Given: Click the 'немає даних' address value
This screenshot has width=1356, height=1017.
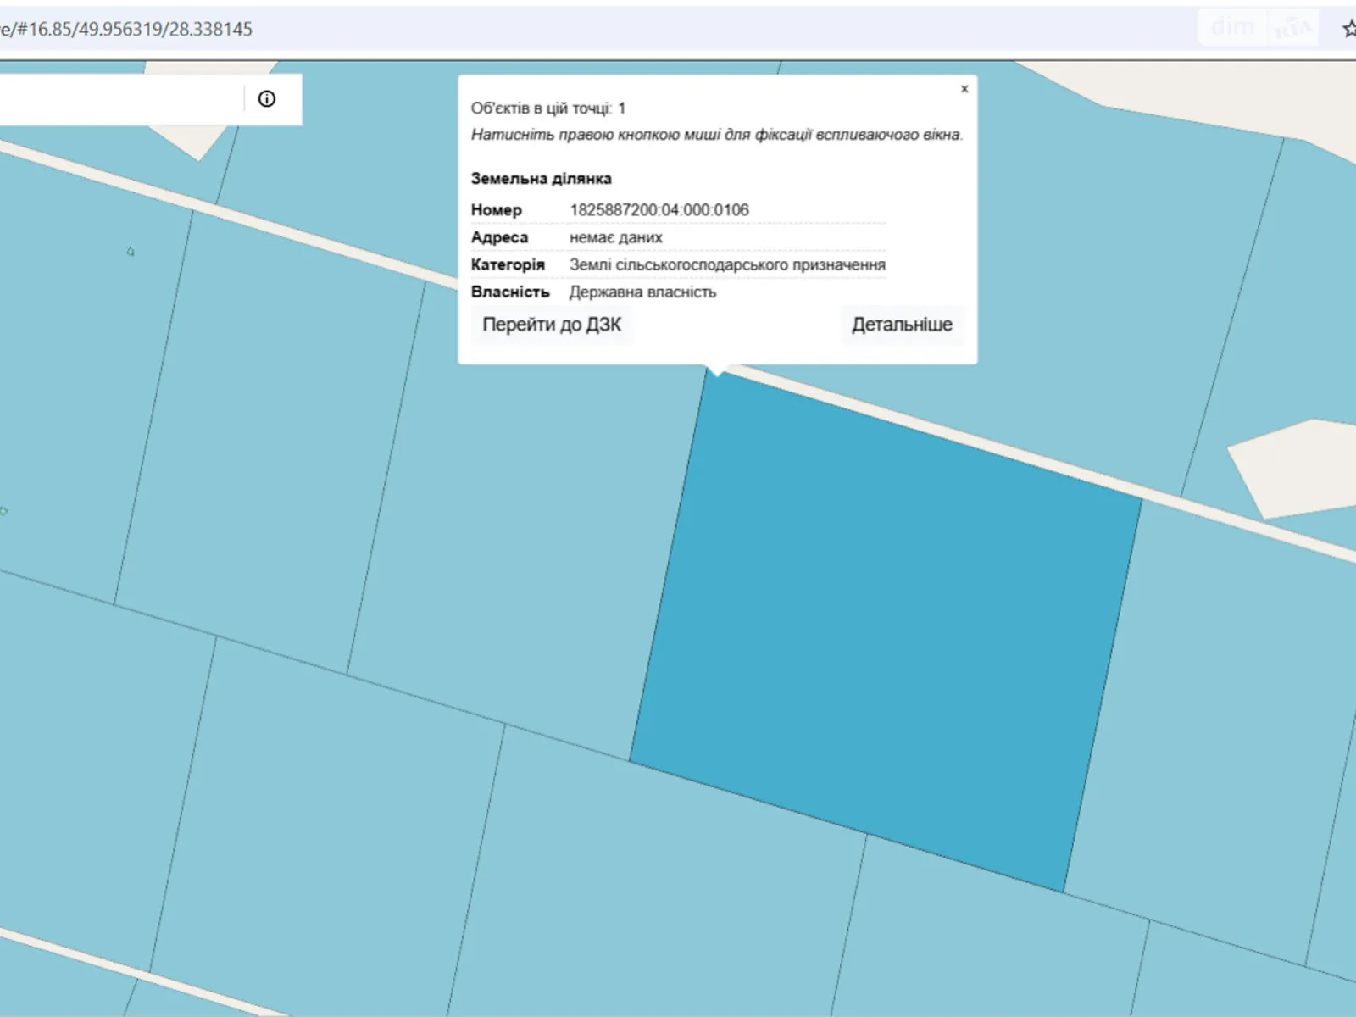Looking at the screenshot, I should point(615,237).
